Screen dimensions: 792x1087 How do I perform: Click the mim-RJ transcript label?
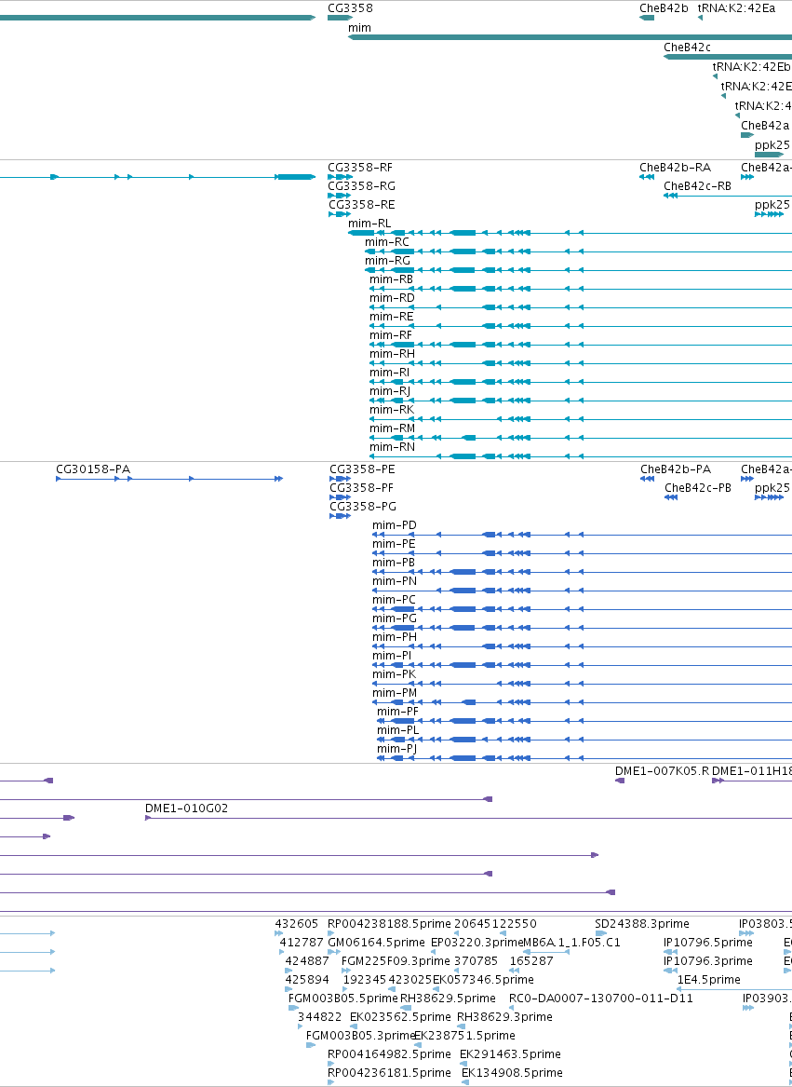pyautogui.click(x=390, y=391)
